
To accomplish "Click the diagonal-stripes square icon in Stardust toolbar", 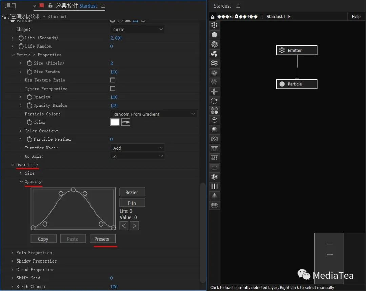I will tap(214, 139).
